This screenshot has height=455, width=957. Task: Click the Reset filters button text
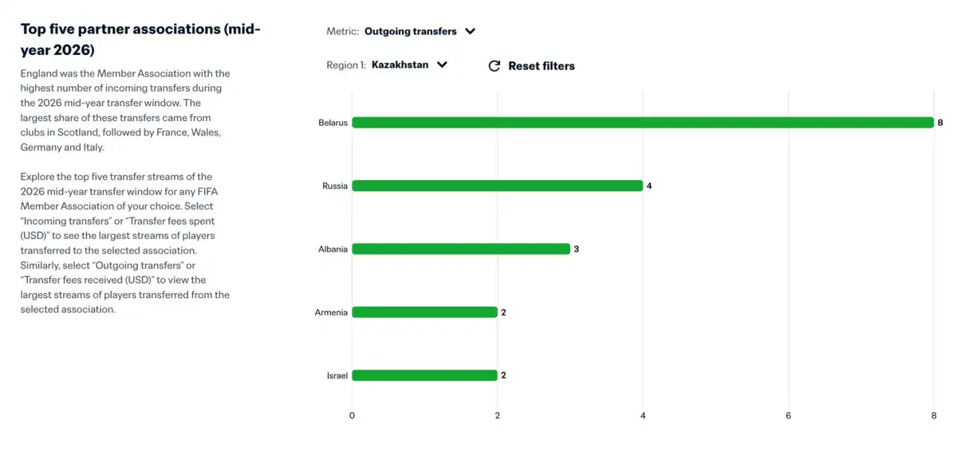[542, 66]
